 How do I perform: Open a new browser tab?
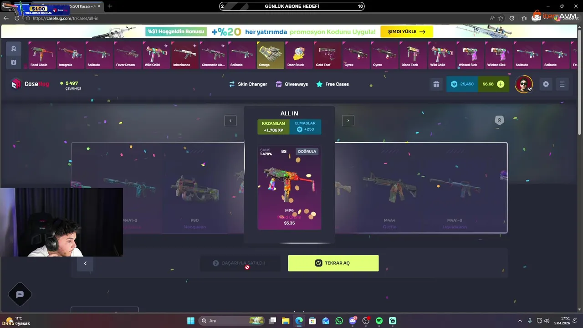(x=110, y=6)
